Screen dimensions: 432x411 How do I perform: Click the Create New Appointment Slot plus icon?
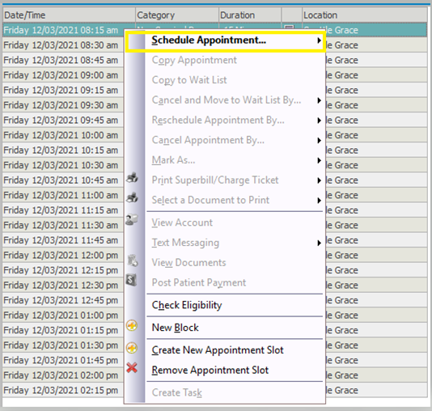(x=132, y=348)
